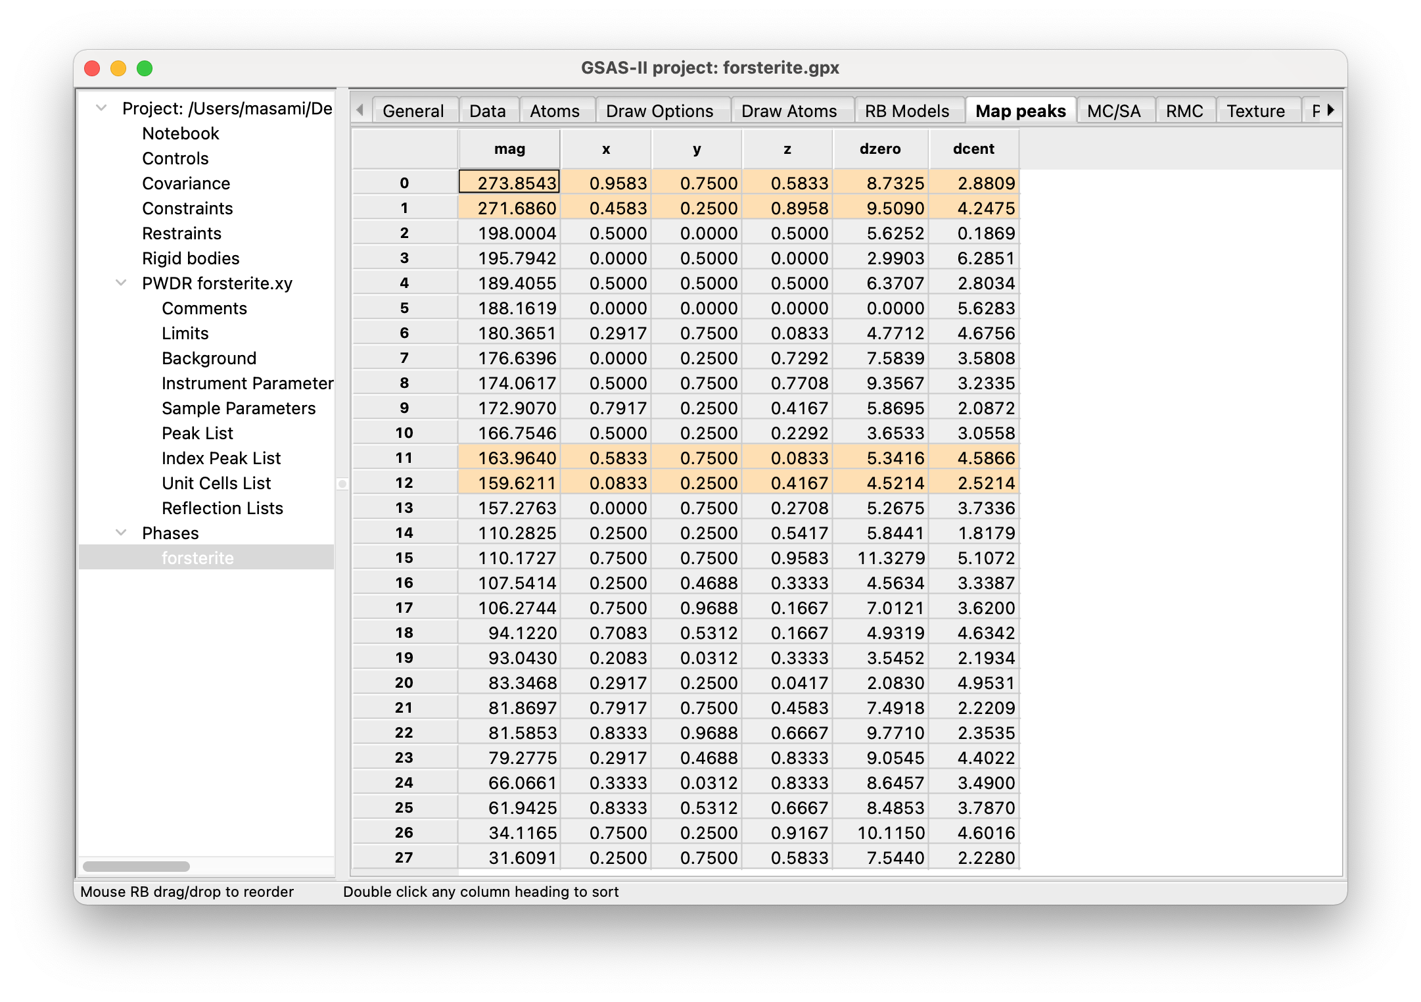Screen dimensions: 1421x1002
Task: Click the dzero column heading
Action: point(879,149)
